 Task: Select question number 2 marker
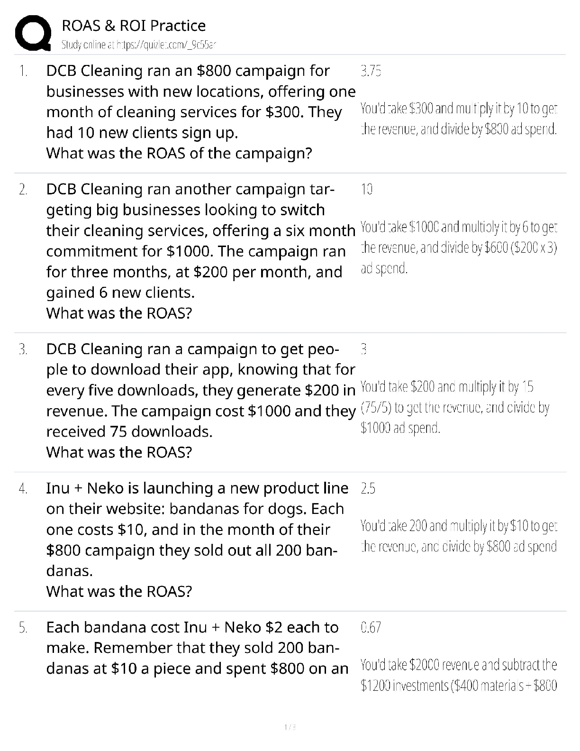[x=23, y=190]
